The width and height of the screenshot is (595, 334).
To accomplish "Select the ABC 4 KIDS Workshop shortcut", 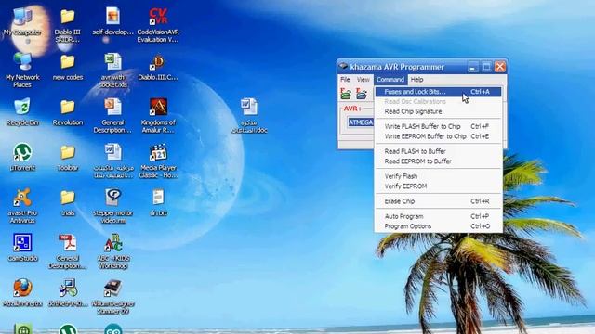I will [112, 251].
